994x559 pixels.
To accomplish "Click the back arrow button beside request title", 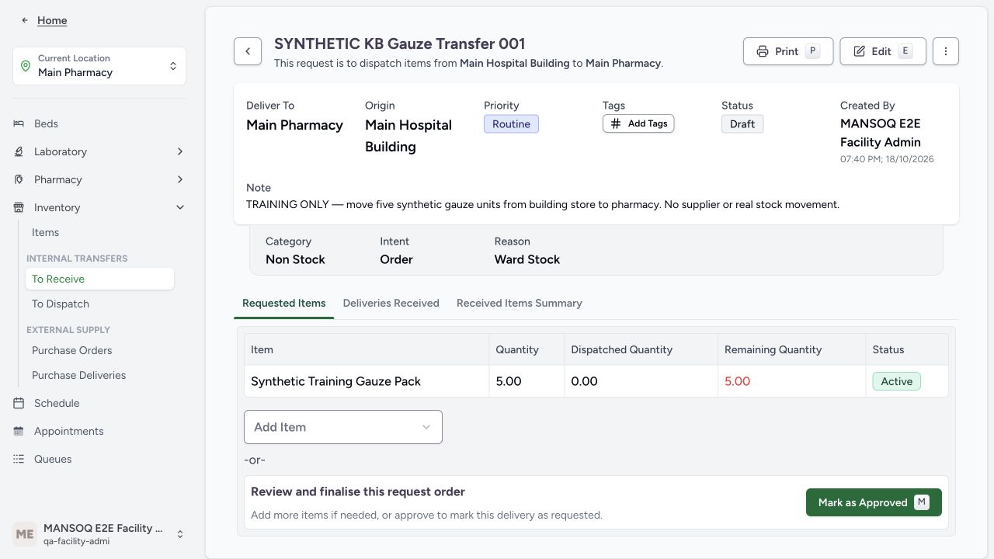I will [x=248, y=51].
